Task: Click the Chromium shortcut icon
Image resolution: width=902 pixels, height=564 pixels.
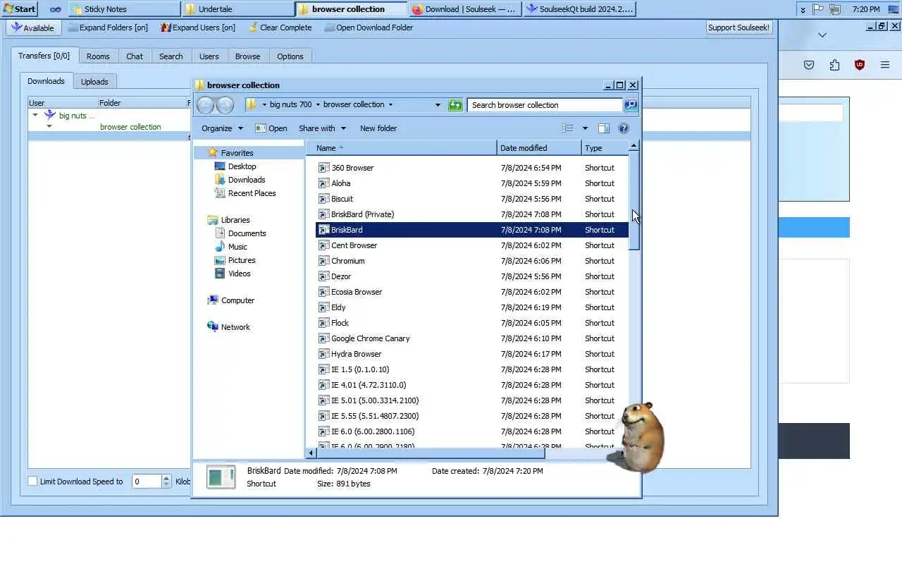Action: [x=324, y=261]
